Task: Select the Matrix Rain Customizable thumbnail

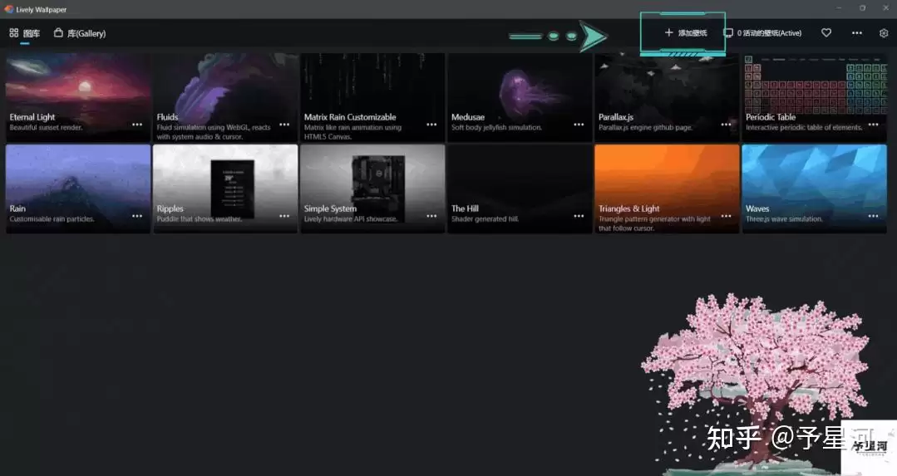Action: coord(372,97)
